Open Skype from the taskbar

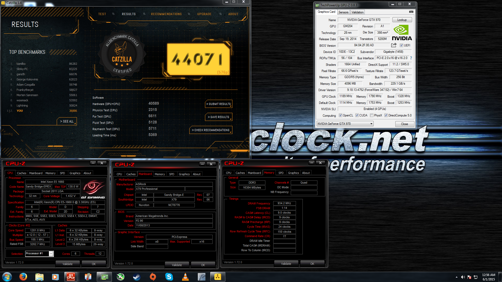[169, 277]
